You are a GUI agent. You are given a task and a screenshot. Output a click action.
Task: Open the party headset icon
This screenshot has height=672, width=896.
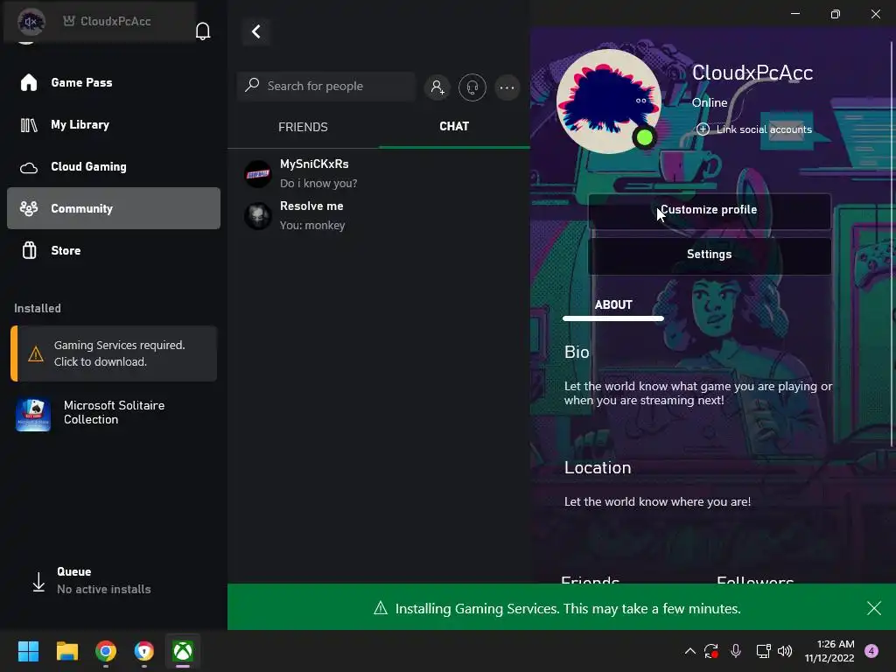pos(472,87)
